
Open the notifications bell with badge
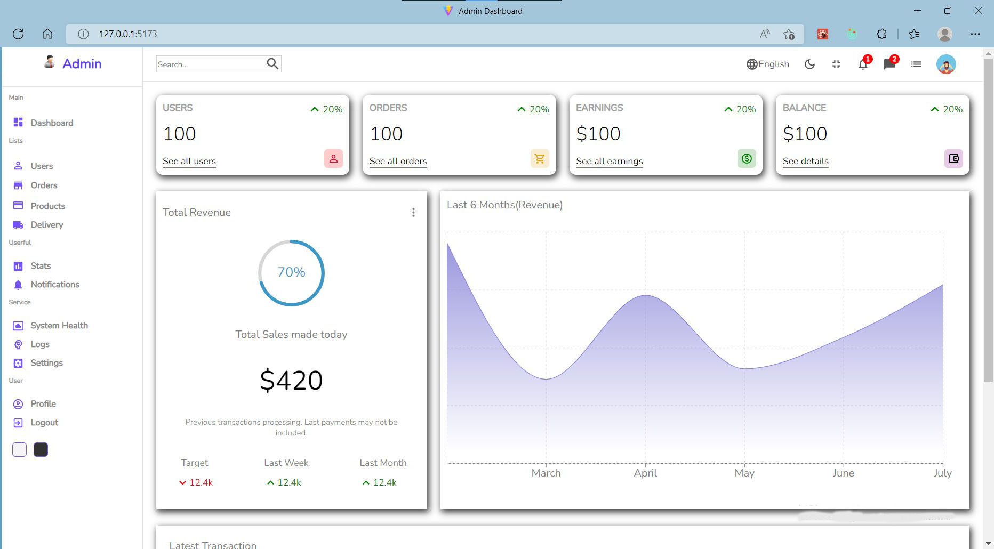click(x=863, y=64)
